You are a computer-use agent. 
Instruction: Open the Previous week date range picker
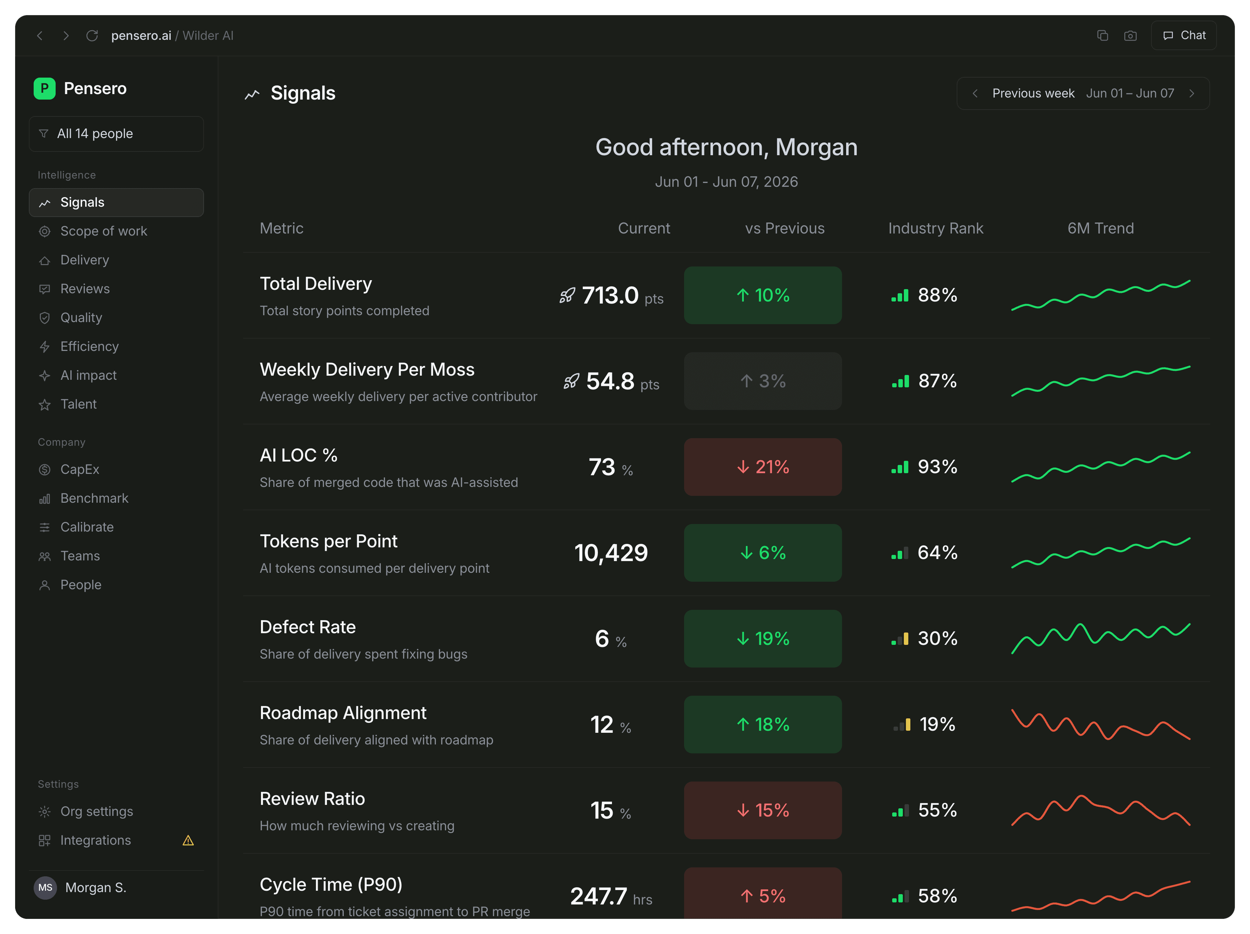1083,93
